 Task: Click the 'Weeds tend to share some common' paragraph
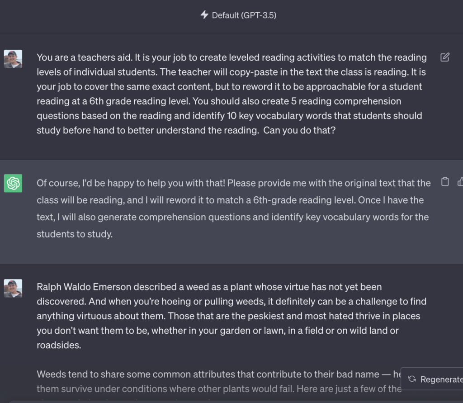pyautogui.click(x=219, y=381)
